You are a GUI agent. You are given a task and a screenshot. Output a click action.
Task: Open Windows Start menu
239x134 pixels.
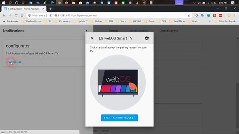[3, 3]
